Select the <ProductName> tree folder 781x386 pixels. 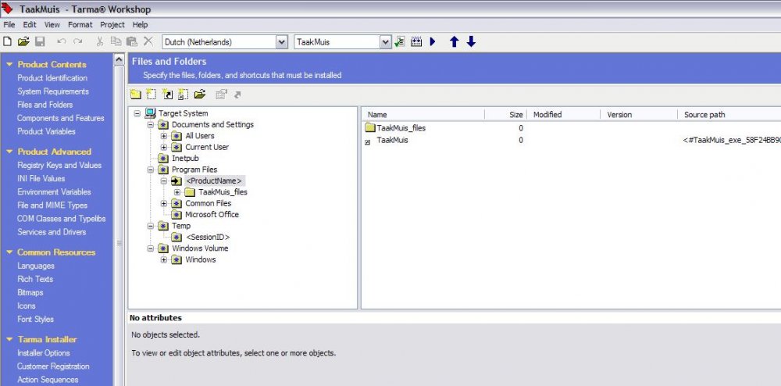pos(213,180)
